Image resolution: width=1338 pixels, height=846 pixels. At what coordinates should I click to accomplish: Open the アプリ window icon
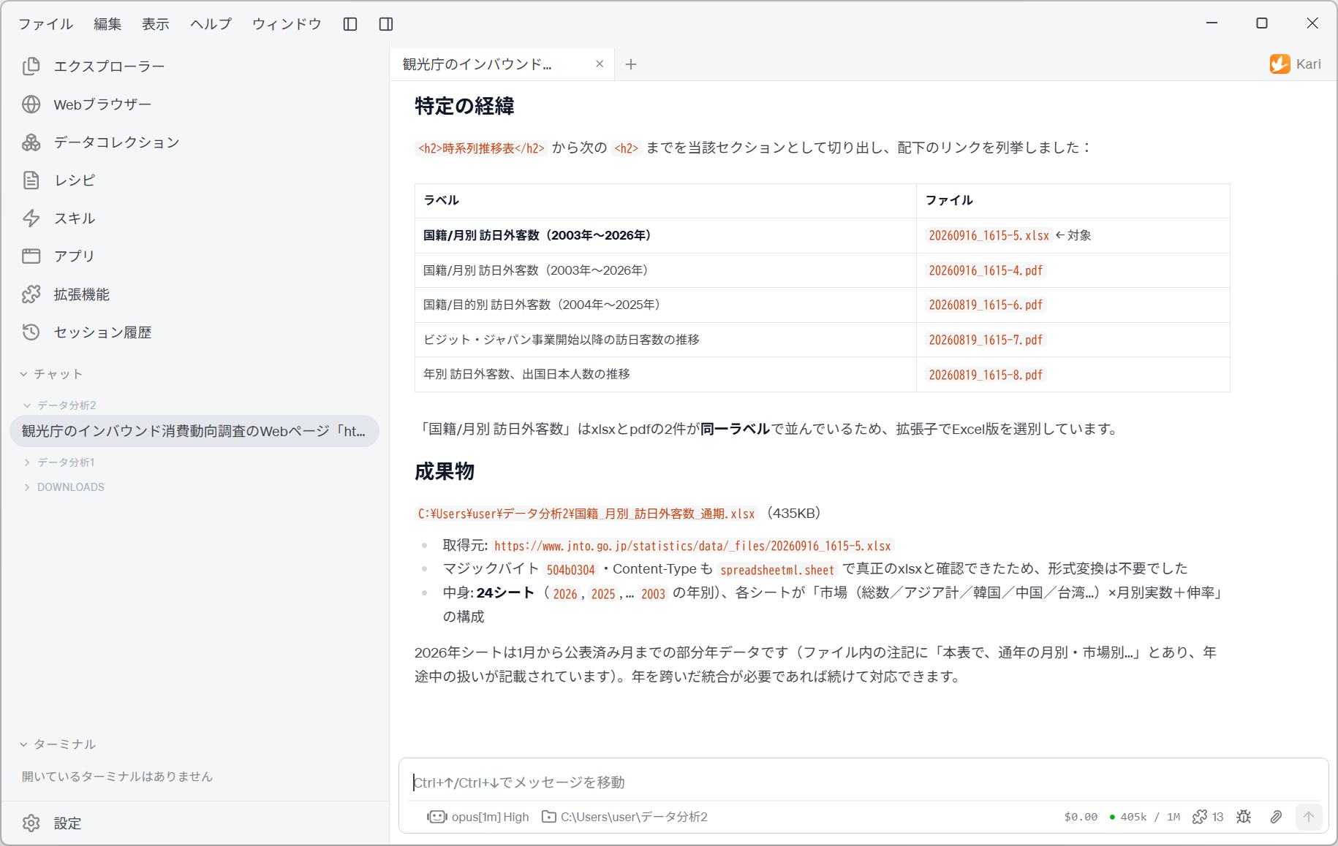click(x=31, y=256)
